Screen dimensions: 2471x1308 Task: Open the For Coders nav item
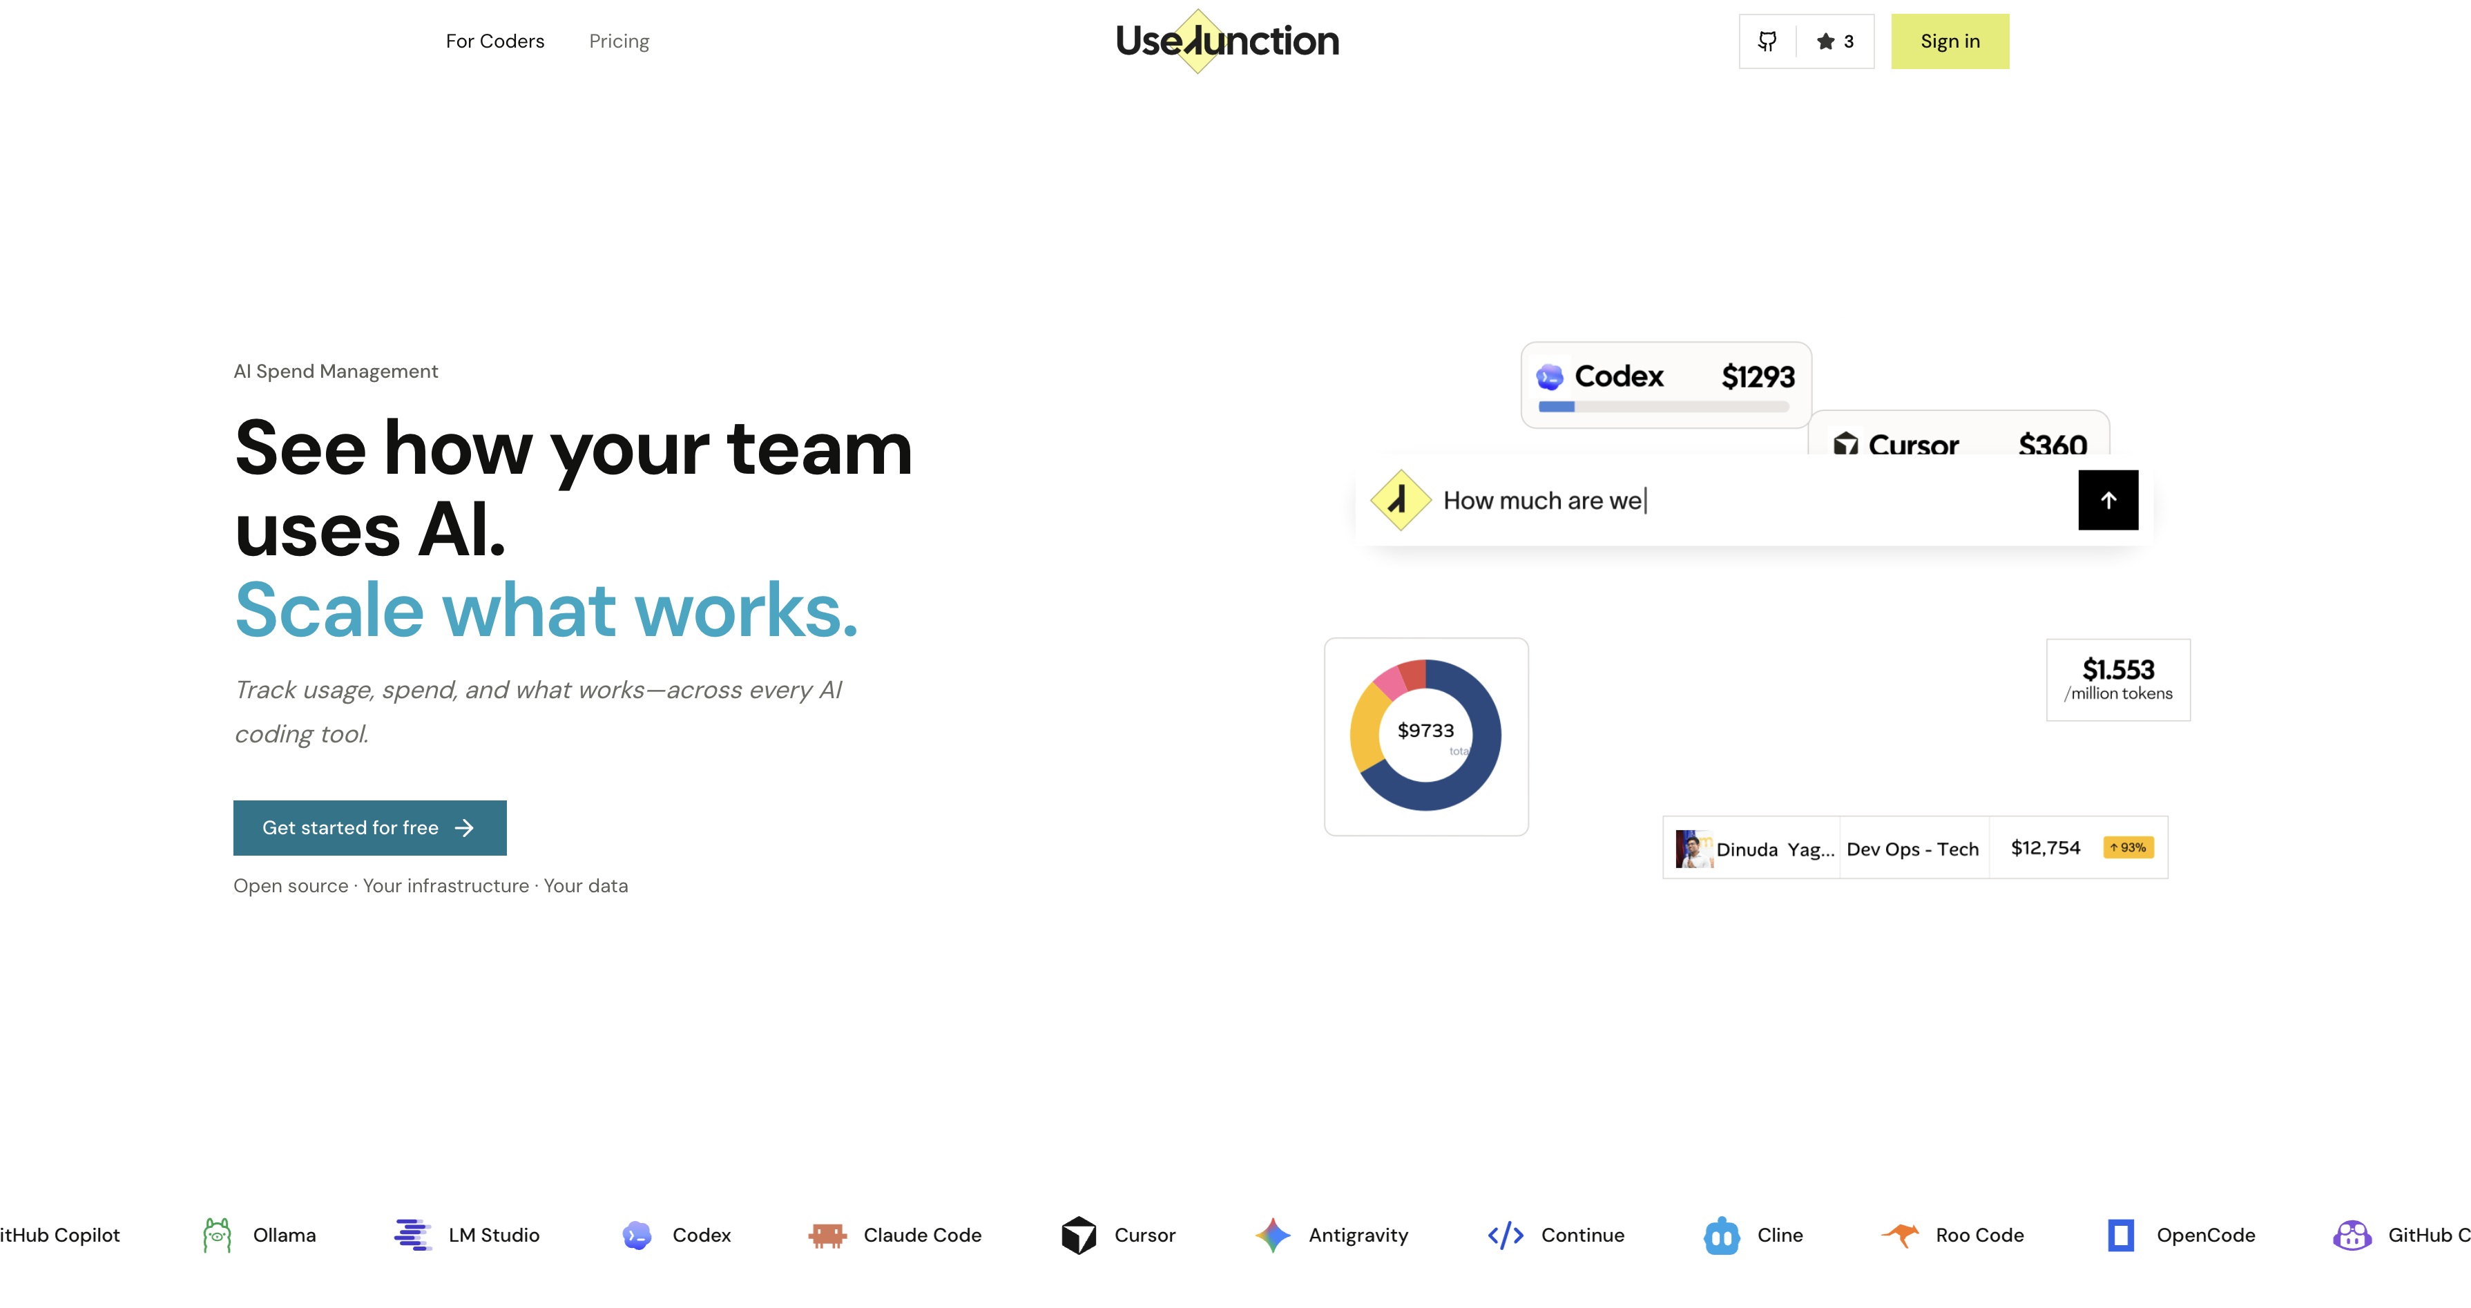coord(495,41)
